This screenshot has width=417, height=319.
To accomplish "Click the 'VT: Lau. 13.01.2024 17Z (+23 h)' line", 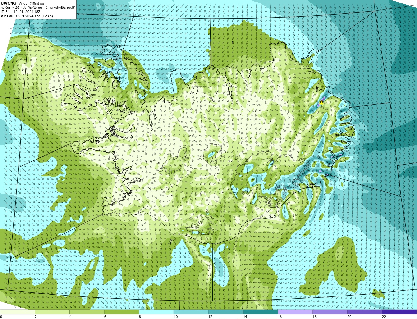I will 27,16.
